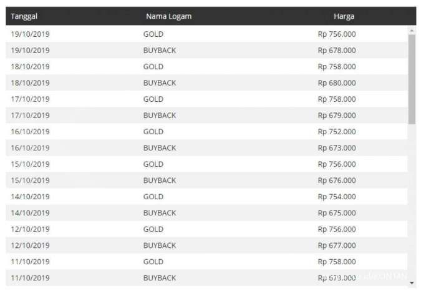
Task: Select BUYBACK entry dated 19/10/2019
Action: pos(160,51)
